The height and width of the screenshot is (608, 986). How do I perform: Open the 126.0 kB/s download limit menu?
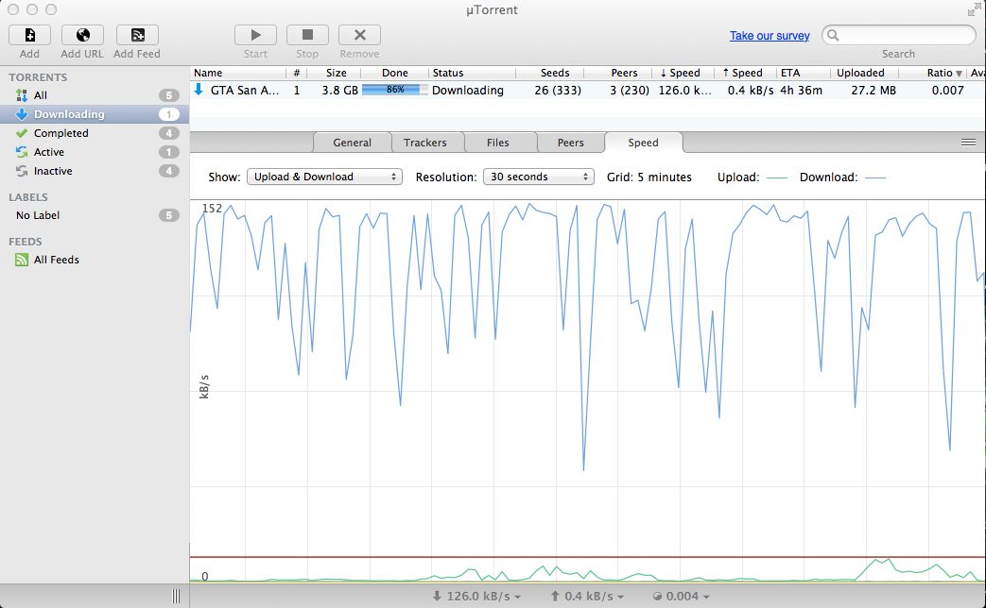477,596
